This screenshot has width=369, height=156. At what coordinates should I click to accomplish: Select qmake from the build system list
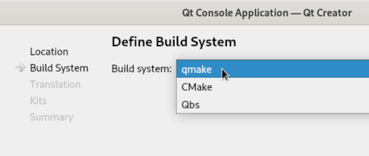(x=196, y=69)
